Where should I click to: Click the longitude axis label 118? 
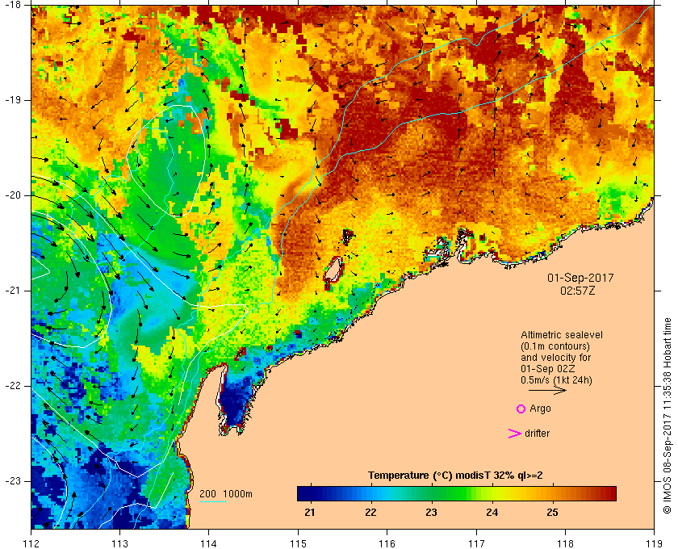coord(565,543)
